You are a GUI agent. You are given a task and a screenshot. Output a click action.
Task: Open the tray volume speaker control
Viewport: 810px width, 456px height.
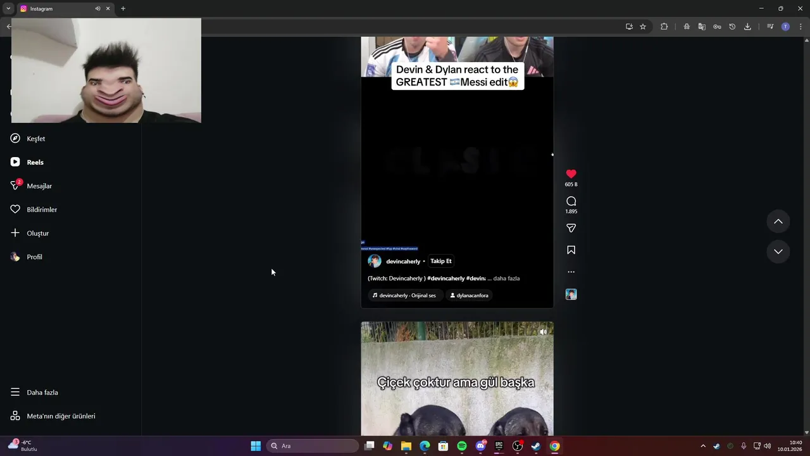[768, 446]
